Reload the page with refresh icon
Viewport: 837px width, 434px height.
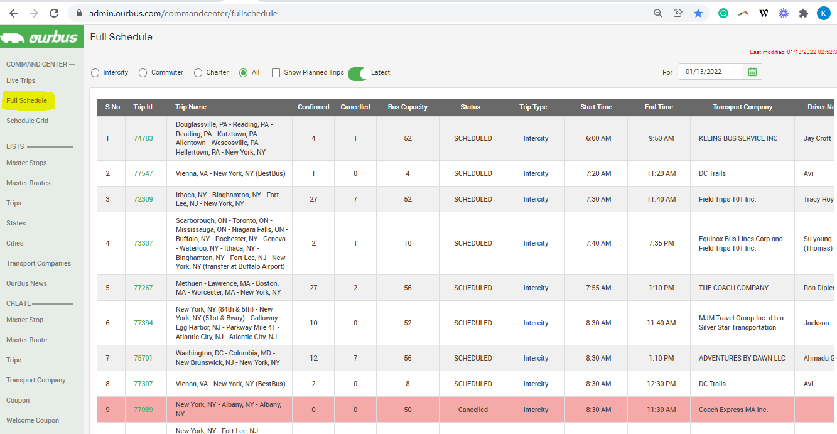click(x=54, y=13)
